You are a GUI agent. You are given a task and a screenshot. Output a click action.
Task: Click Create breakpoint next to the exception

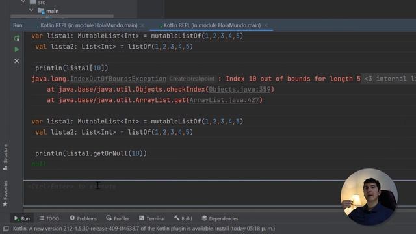(192, 79)
